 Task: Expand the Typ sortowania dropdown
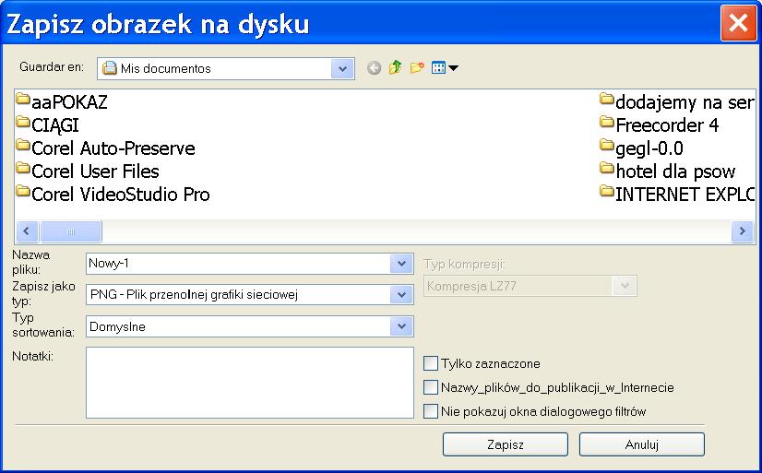[401, 326]
